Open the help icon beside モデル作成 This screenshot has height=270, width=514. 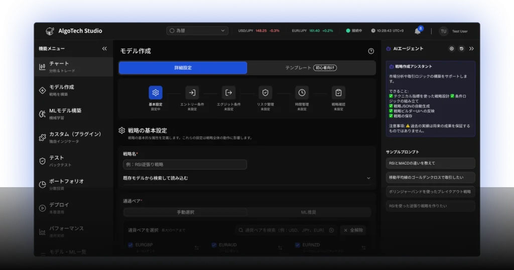tap(371, 51)
